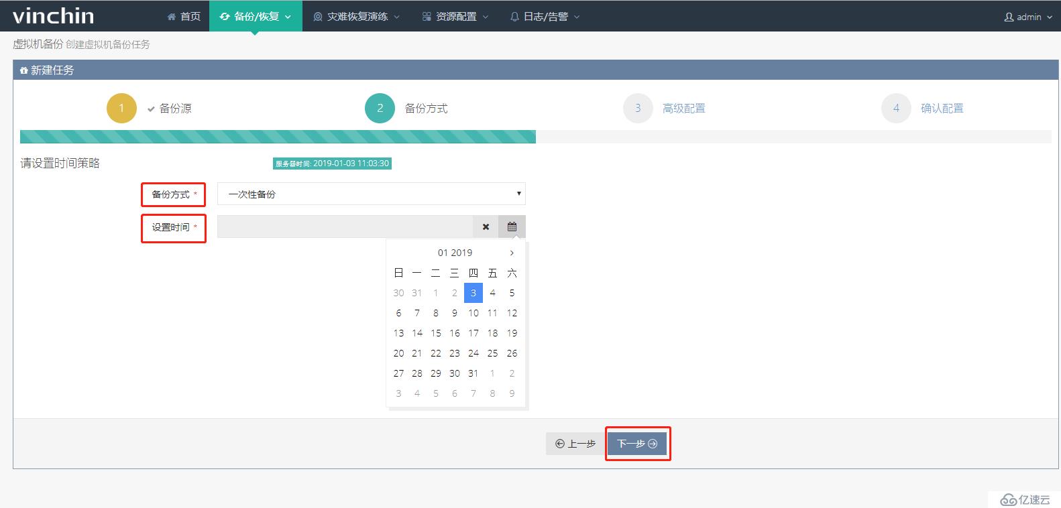Open the 资源配置 menu

coord(455,16)
